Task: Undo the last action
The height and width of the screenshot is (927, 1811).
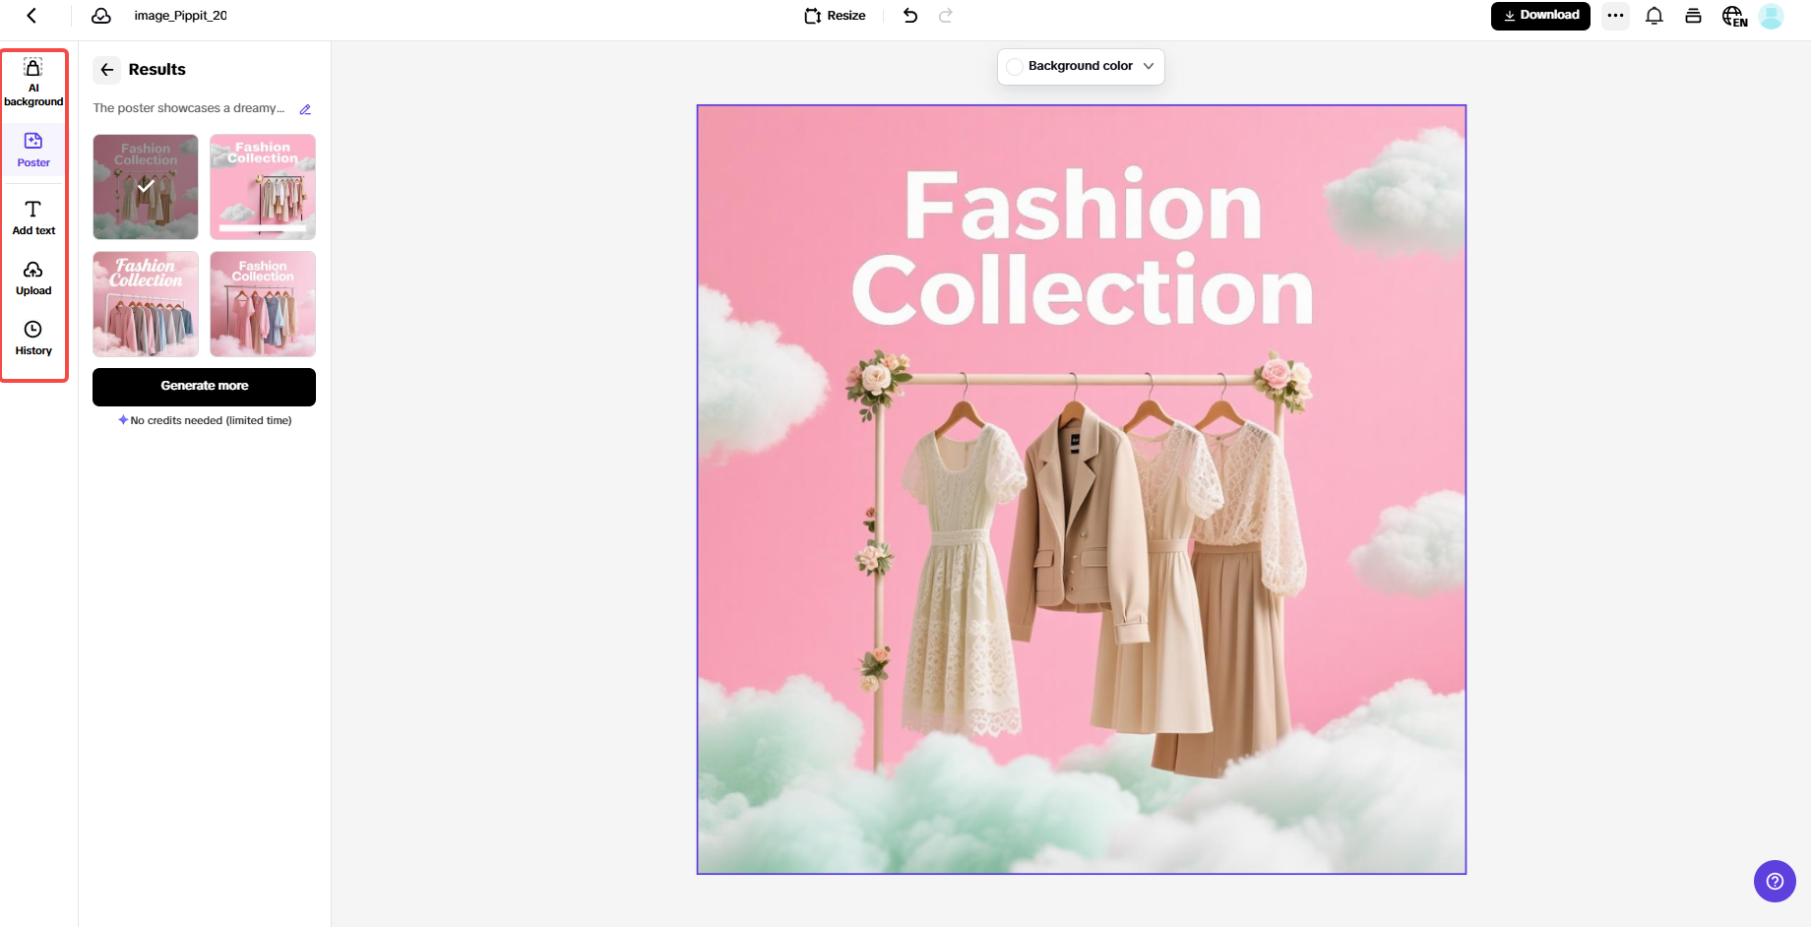Action: point(910,16)
